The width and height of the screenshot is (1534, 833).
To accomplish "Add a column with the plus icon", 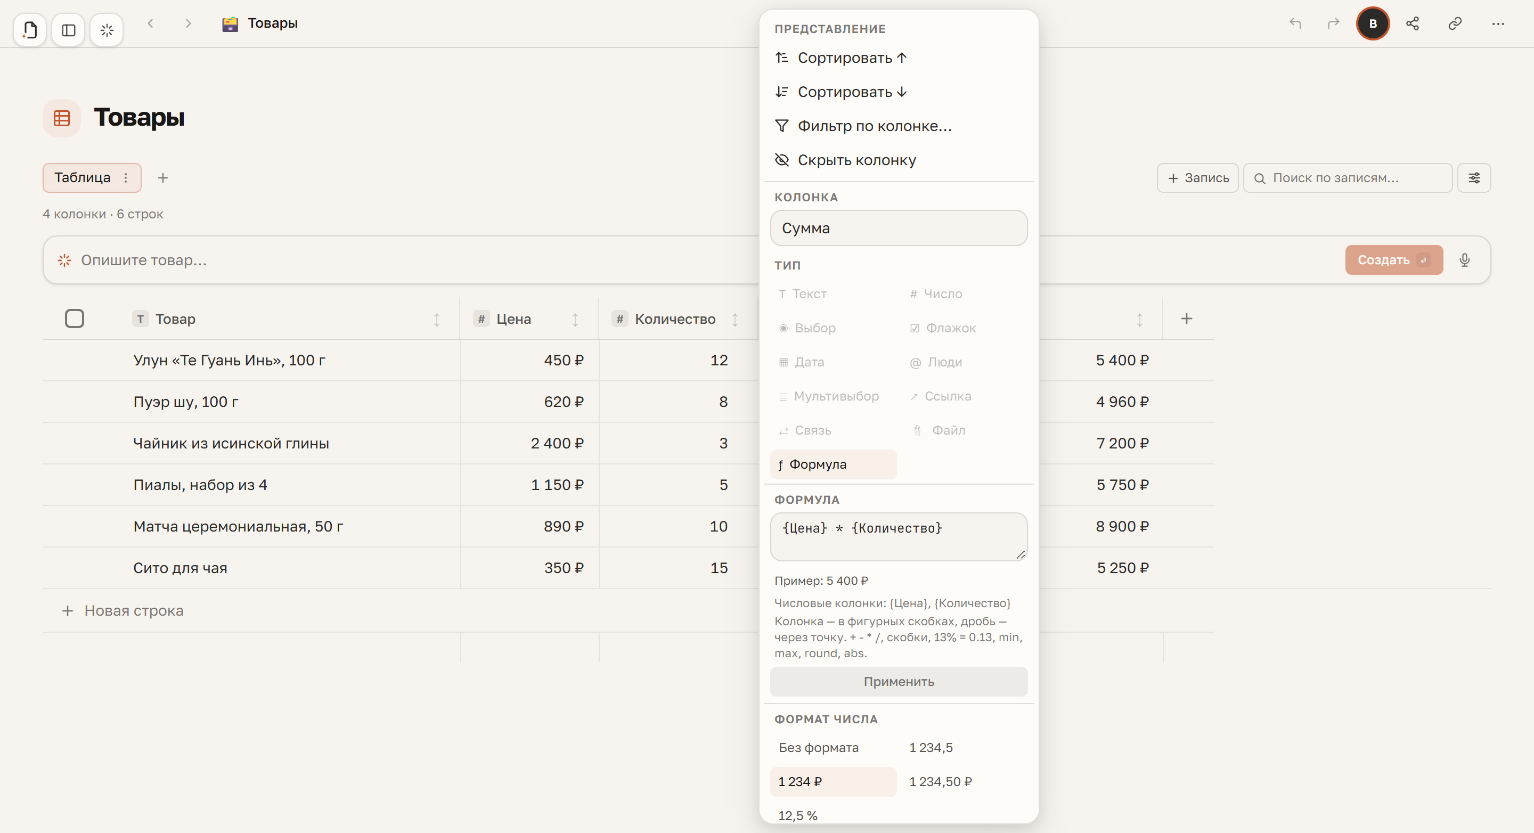I will [1186, 318].
